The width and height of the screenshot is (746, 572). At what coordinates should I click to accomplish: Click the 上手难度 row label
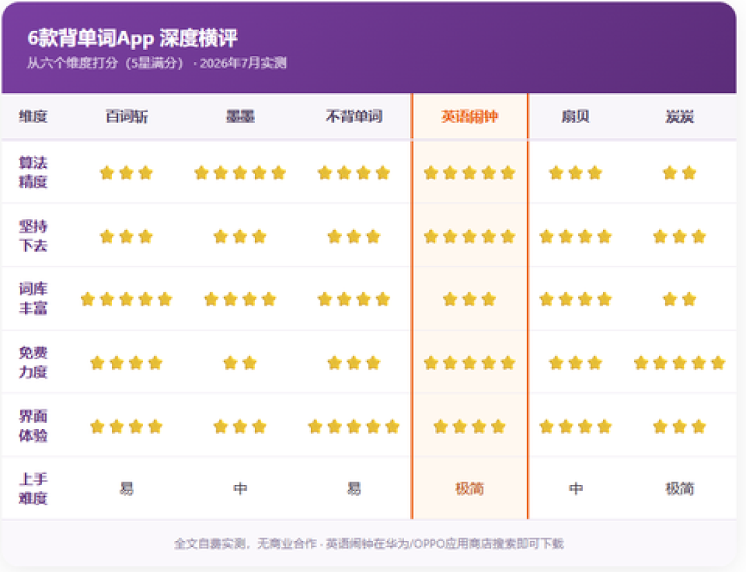point(33,488)
